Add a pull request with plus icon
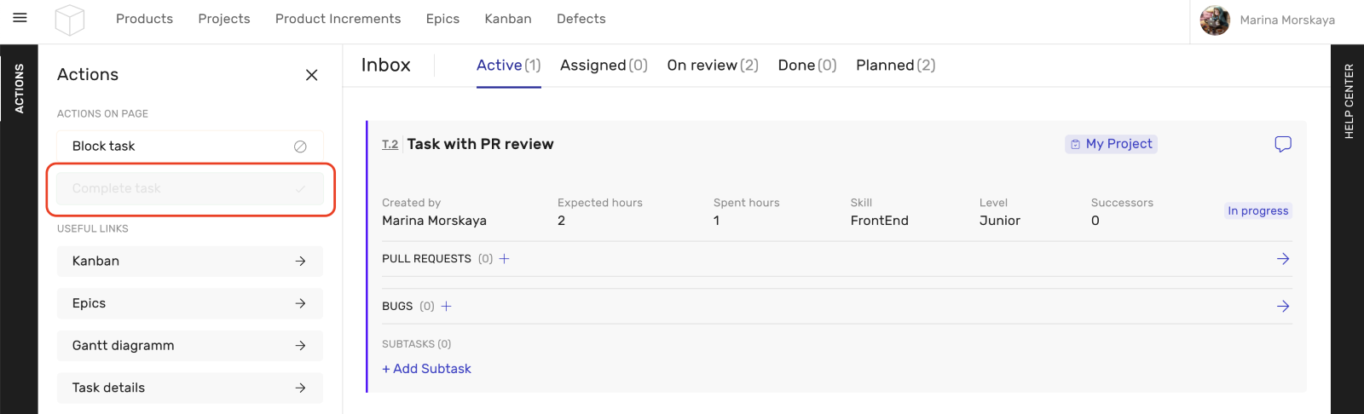 504,259
